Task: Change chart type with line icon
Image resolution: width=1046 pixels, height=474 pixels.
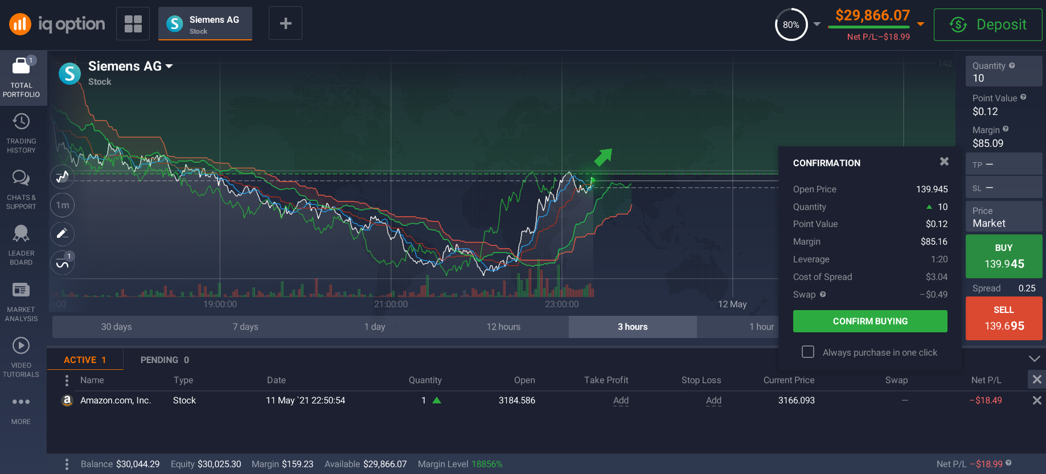Action: pyautogui.click(x=63, y=176)
